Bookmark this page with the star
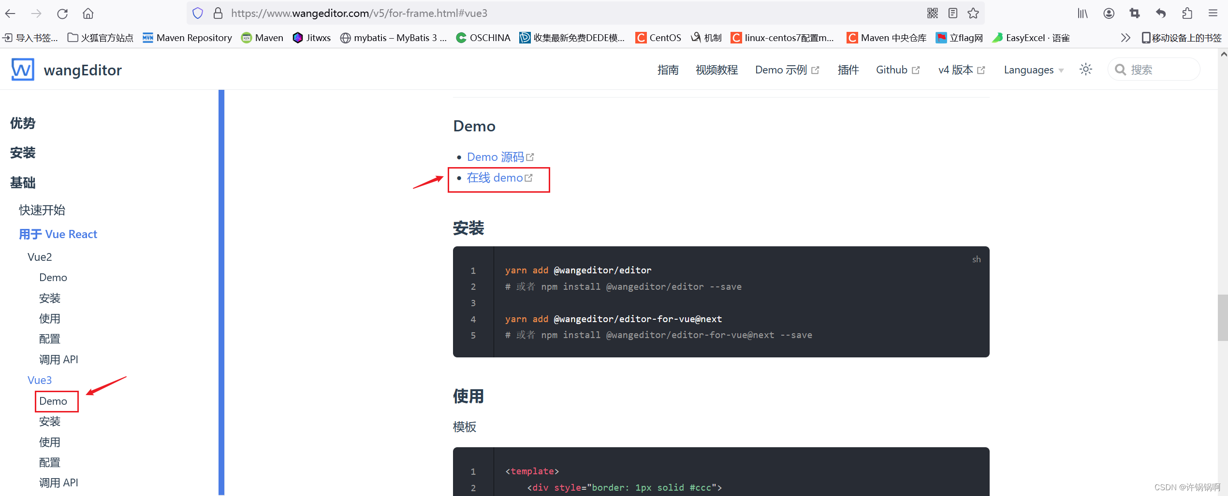The image size is (1228, 496). tap(973, 13)
